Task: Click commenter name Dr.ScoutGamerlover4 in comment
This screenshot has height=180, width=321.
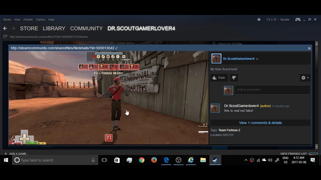Action: click(x=241, y=106)
